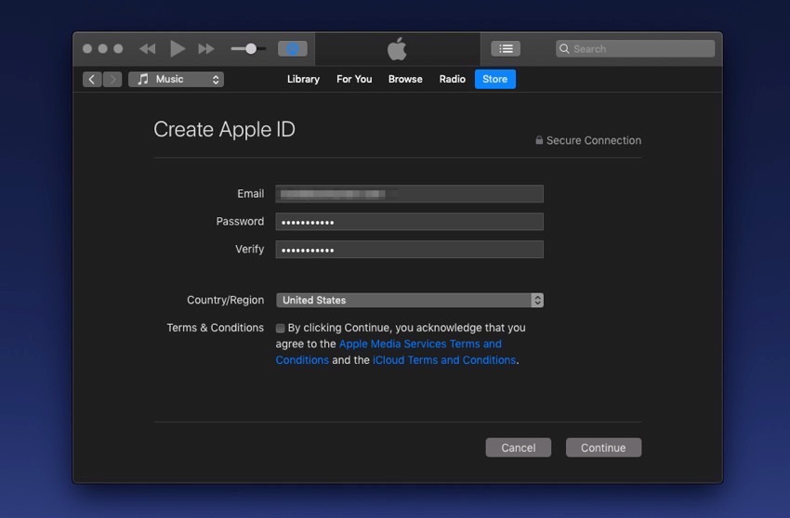The width and height of the screenshot is (790, 518).
Task: Click the Create Apple ID heading
Action: click(x=224, y=129)
